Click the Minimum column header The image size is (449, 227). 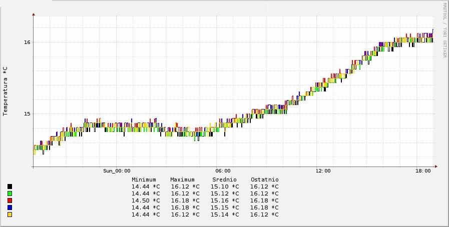(144, 179)
